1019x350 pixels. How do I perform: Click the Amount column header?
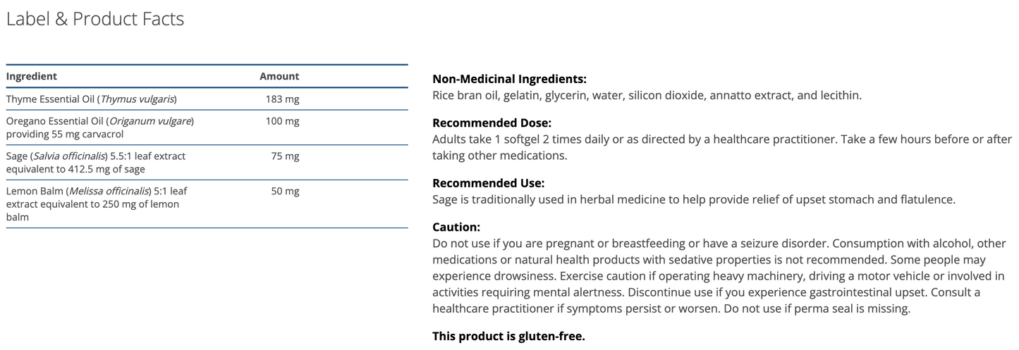click(x=279, y=76)
